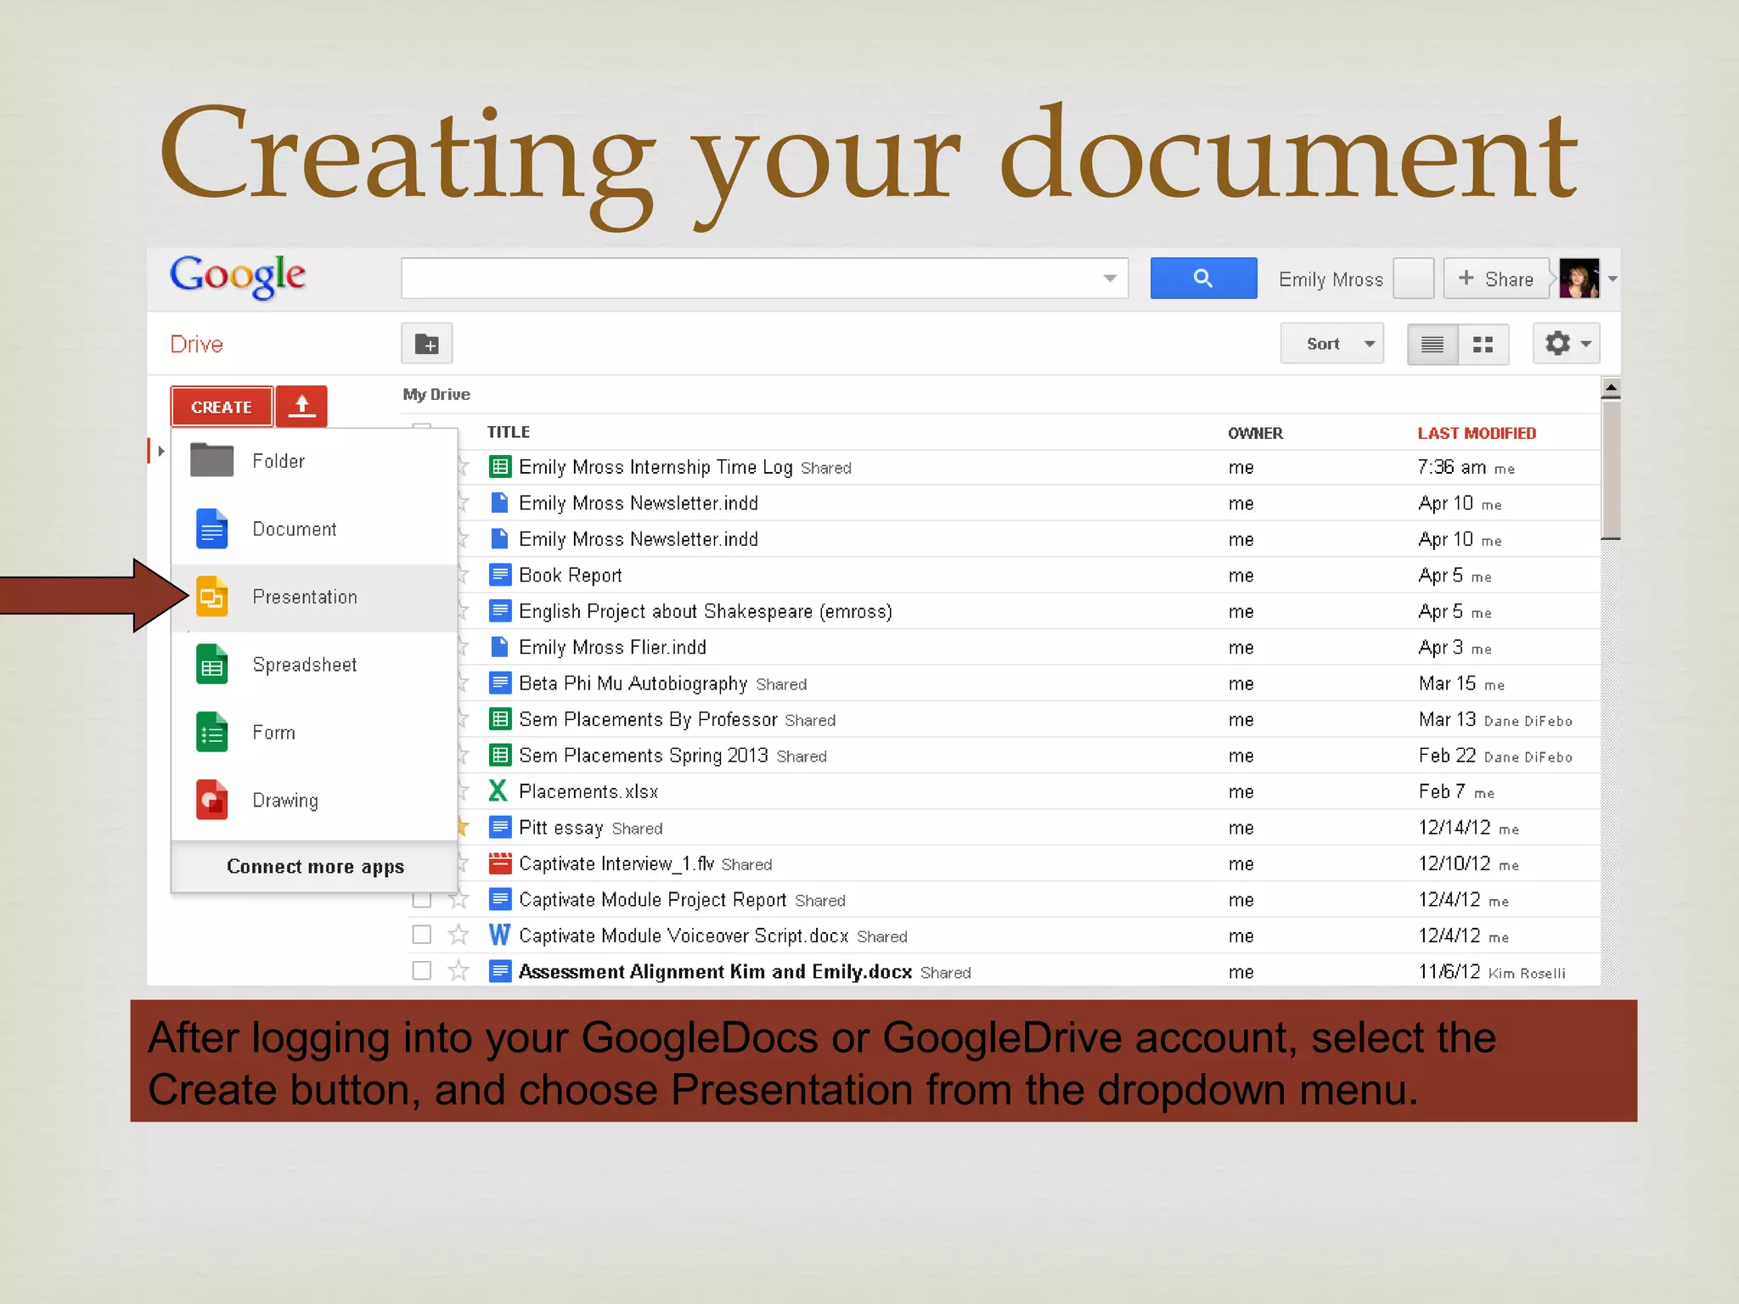Image resolution: width=1739 pixels, height=1304 pixels.
Task: Star the Captivate Module Project Report file
Action: pos(459,899)
